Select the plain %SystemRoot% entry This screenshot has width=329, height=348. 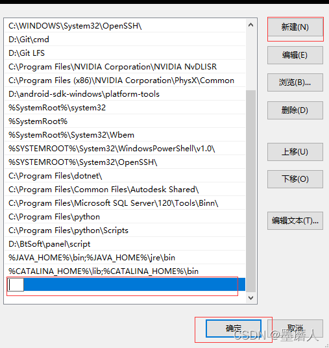(x=125, y=121)
